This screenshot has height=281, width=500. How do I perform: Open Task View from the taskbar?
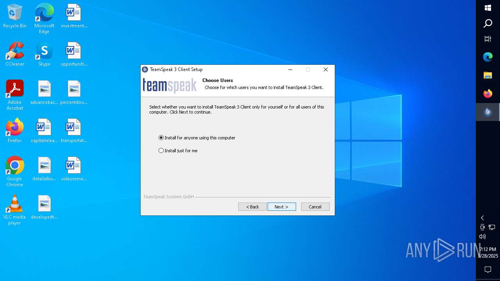click(x=488, y=39)
